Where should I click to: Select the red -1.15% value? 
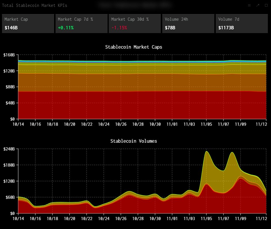click(x=119, y=28)
